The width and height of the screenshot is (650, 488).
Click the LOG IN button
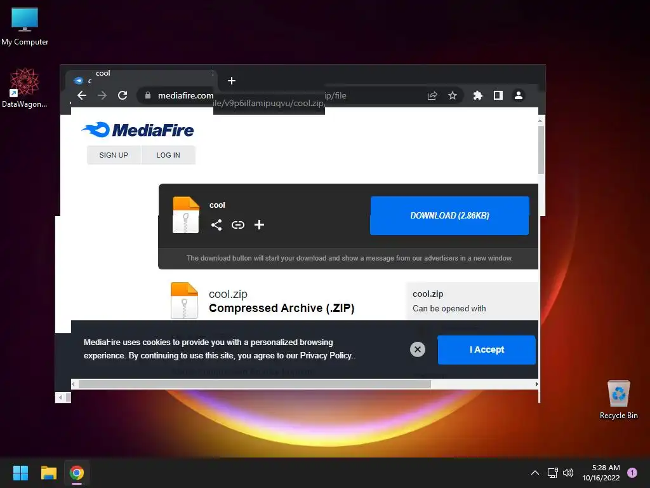click(x=168, y=155)
